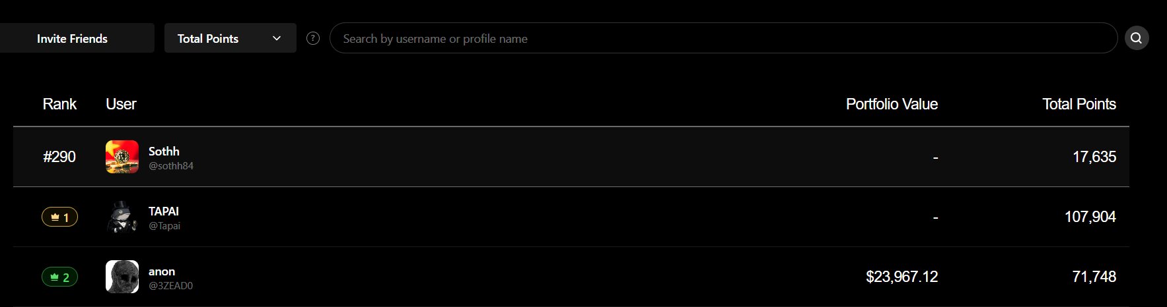The width and height of the screenshot is (1167, 307).
Task: Sort by the Portfolio Value column header
Action: [892, 104]
